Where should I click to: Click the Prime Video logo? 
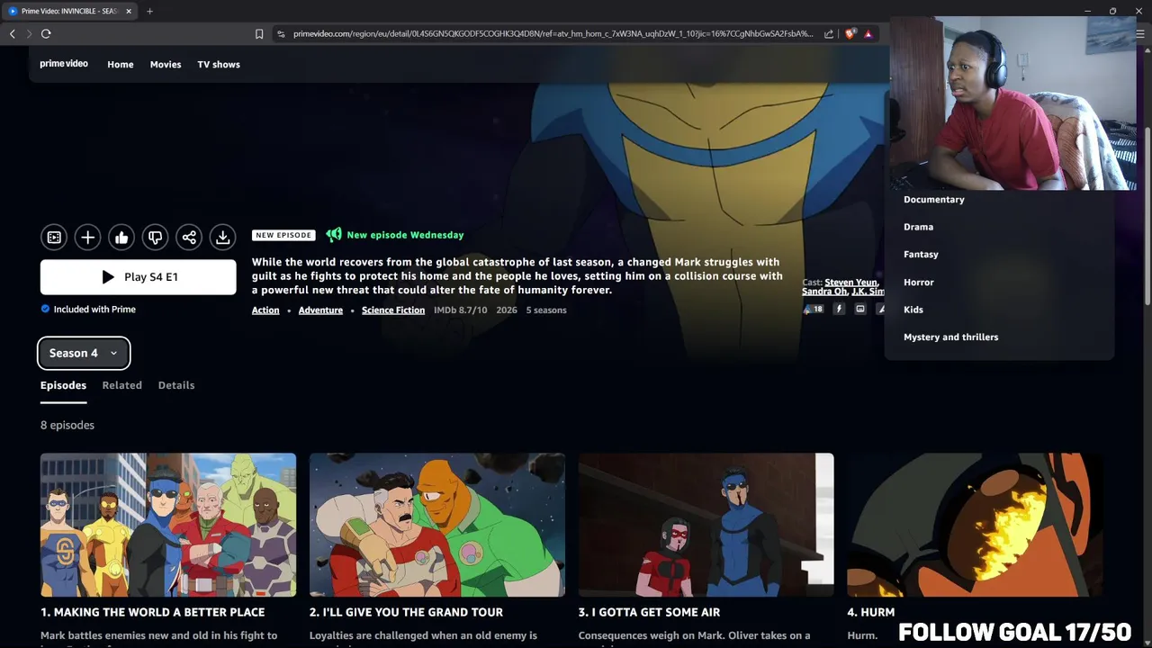64,64
